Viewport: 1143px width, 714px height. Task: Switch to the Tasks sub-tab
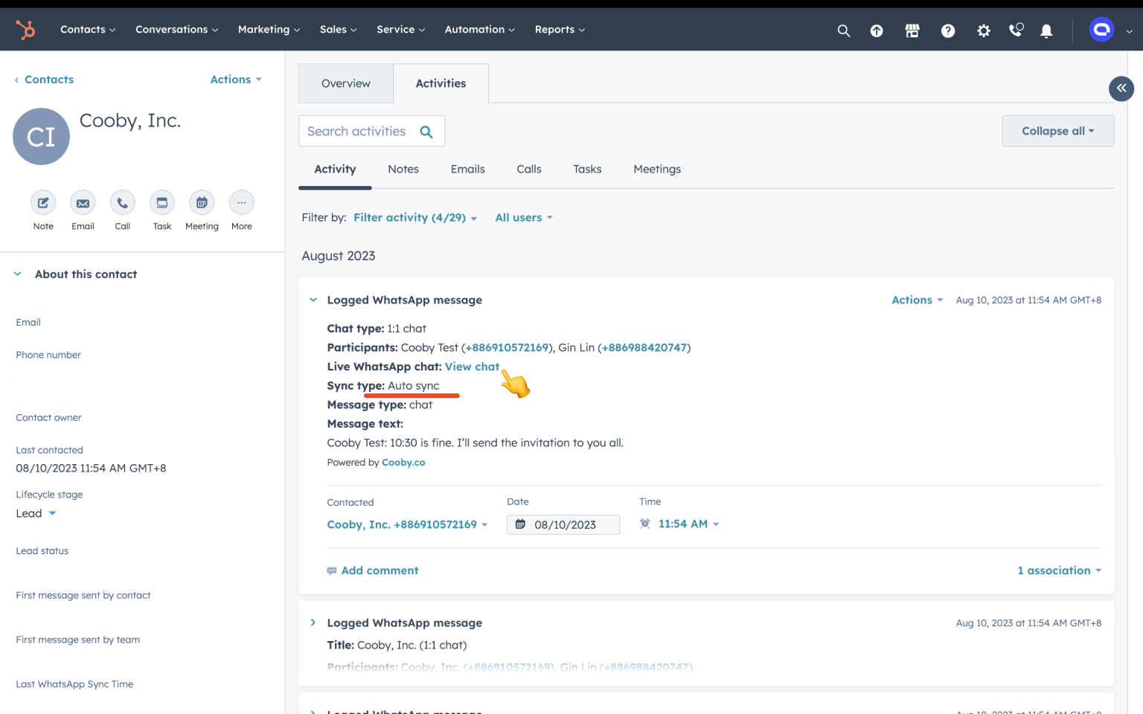pyautogui.click(x=587, y=170)
